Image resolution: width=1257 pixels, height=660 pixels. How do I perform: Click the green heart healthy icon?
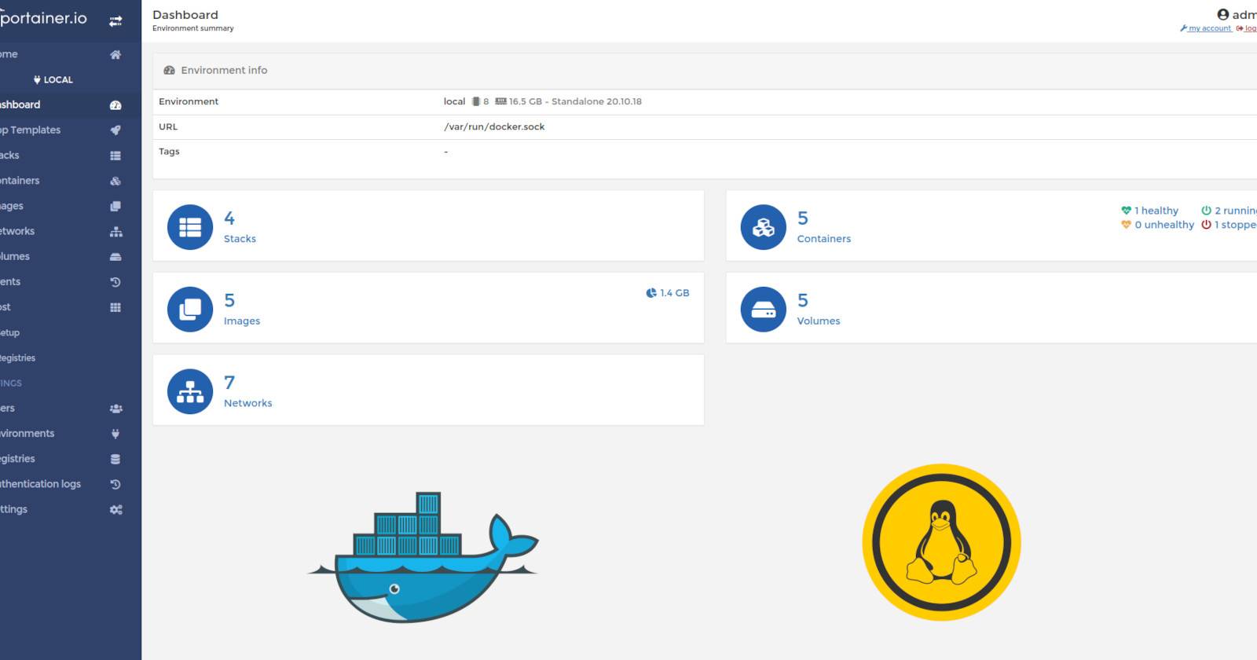click(1126, 211)
